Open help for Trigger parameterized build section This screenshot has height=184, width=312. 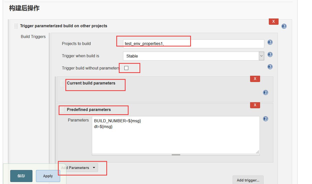284,26
